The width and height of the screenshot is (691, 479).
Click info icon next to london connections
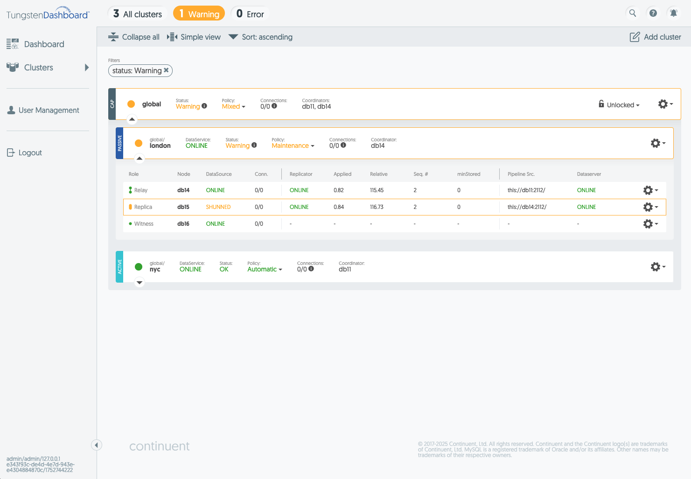point(343,145)
